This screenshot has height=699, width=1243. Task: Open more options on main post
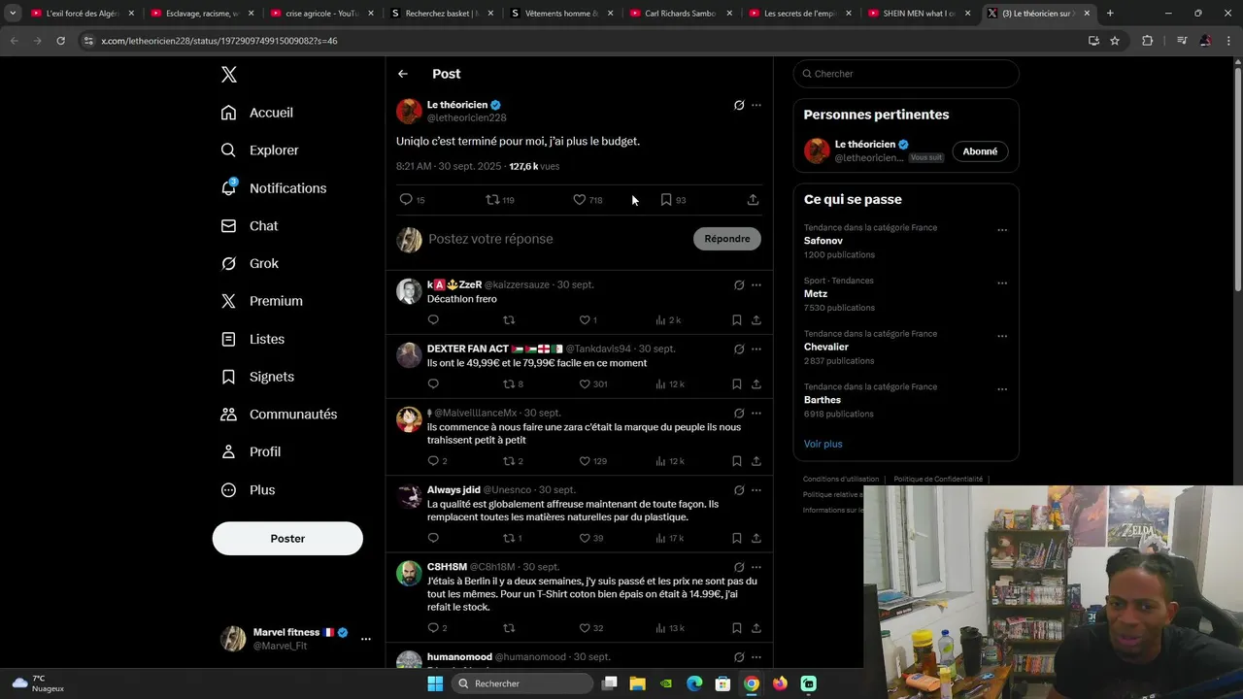coord(756,105)
